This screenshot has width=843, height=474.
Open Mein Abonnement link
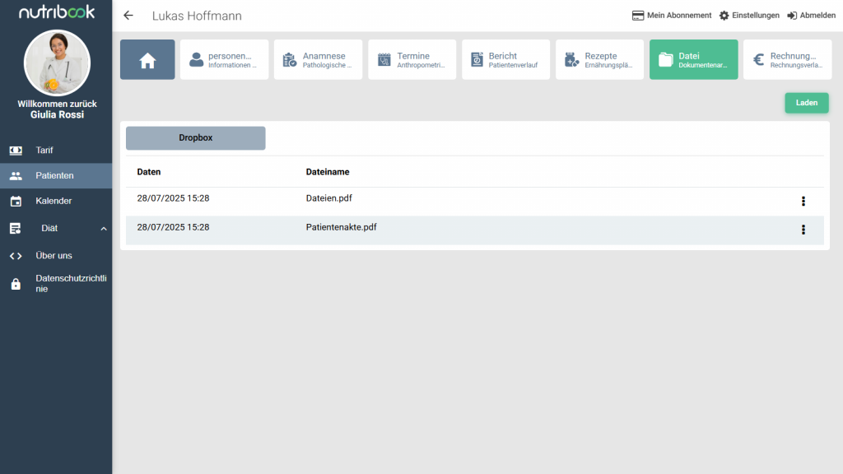pyautogui.click(x=671, y=16)
